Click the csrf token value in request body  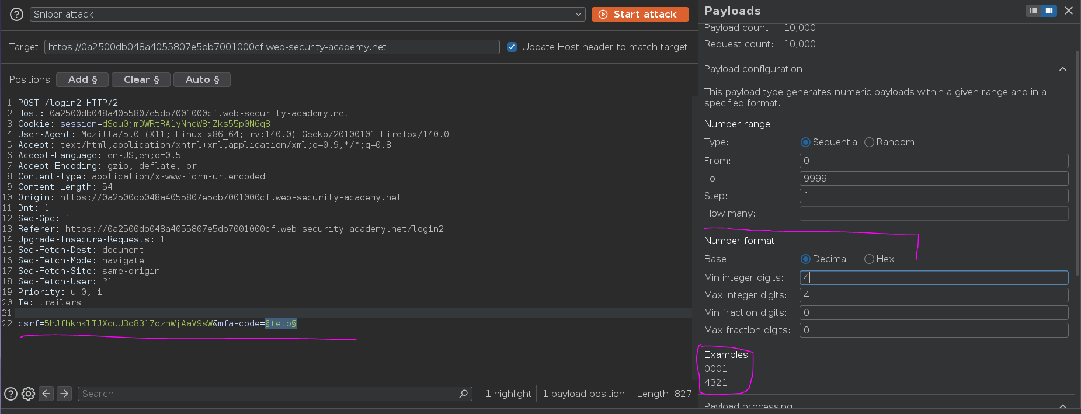128,323
